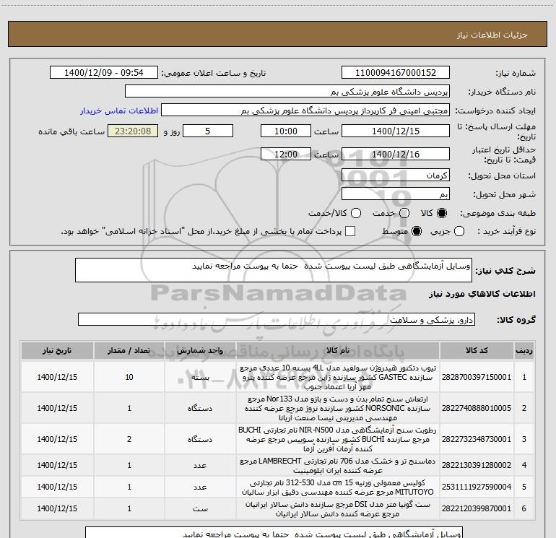Click unit بسته in row 1
556x538 pixels.
[x=200, y=378]
